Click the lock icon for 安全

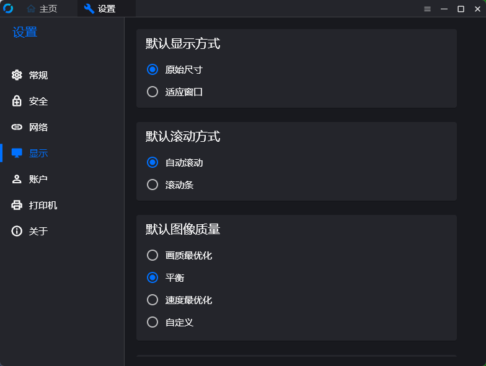(x=17, y=102)
